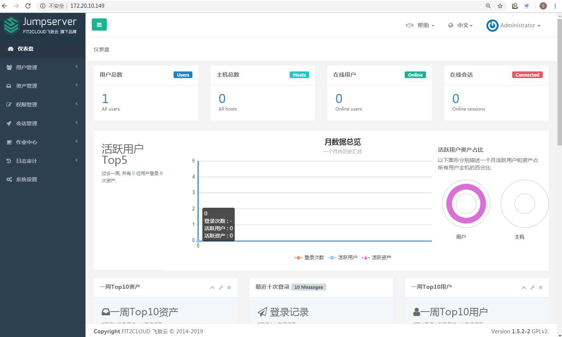
Task: Click the 仪表盘 breadcrumb title
Action: 101,49
